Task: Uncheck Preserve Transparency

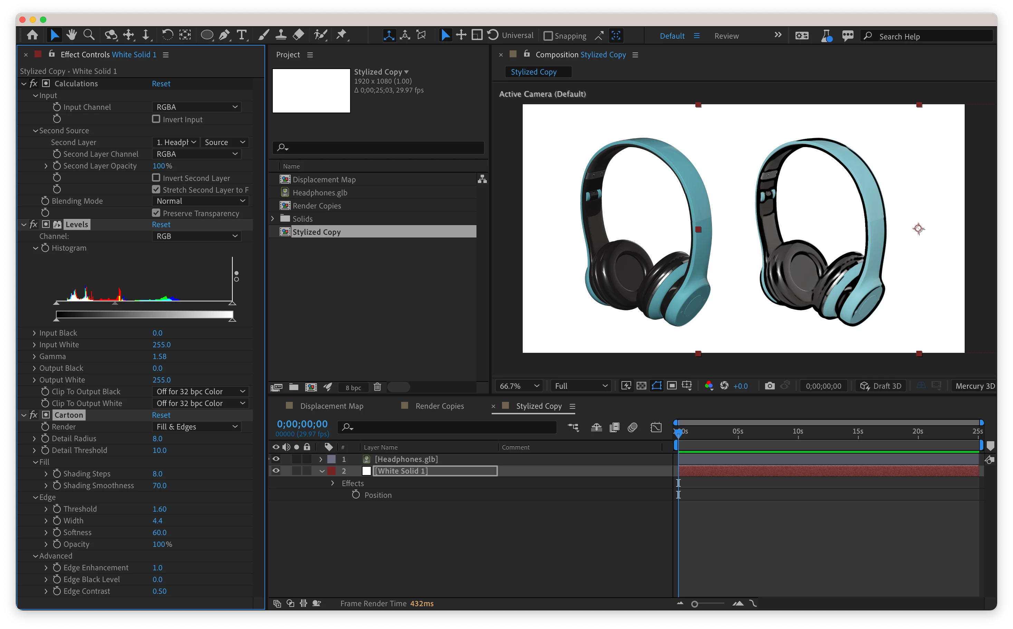Action: pos(156,213)
